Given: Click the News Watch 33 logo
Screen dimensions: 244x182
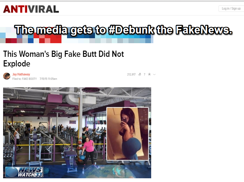Looking at the screenshot, I should (x=24, y=172).
